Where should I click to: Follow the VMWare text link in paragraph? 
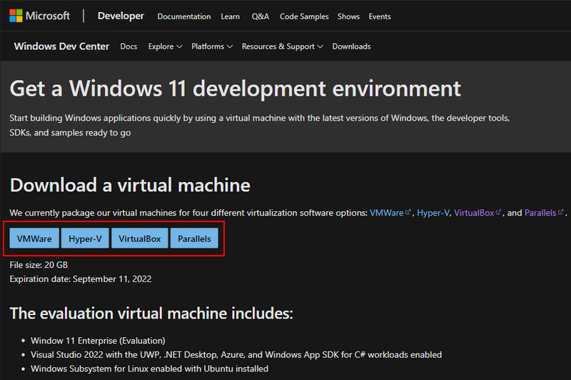tap(386, 213)
